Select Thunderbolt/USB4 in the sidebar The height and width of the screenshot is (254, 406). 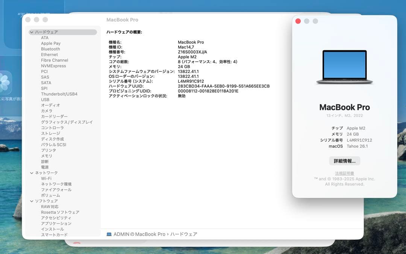(59, 94)
